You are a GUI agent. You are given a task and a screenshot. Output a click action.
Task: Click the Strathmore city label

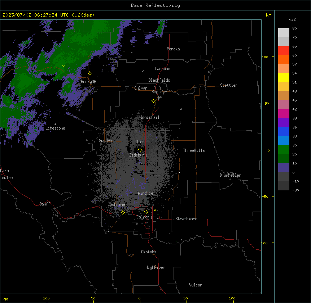pyautogui.click(x=186, y=219)
